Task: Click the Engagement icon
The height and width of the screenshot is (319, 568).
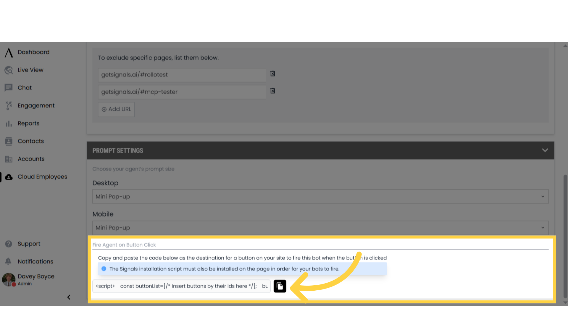Action: [9, 105]
